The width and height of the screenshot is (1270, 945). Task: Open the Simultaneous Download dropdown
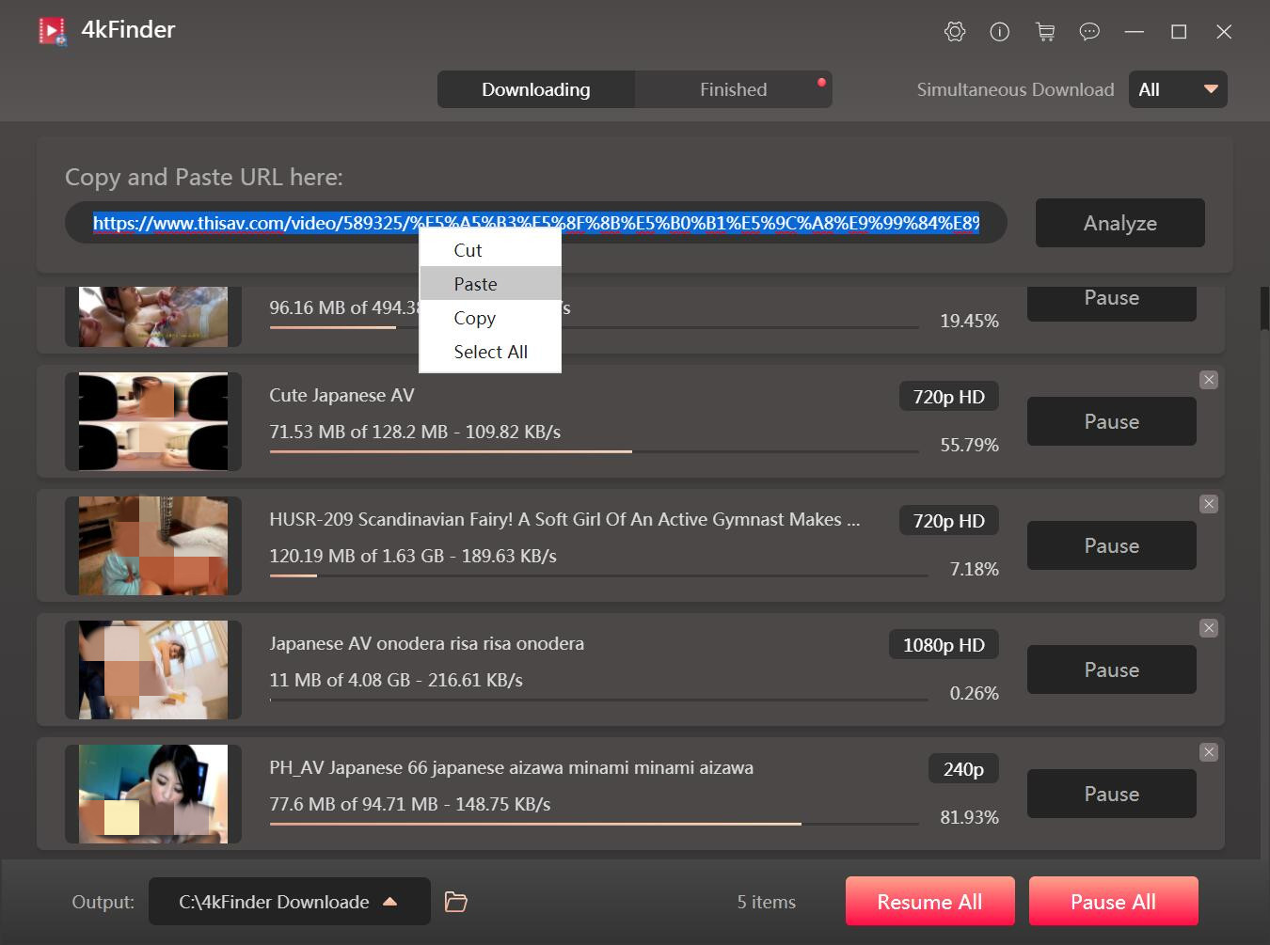(1177, 89)
